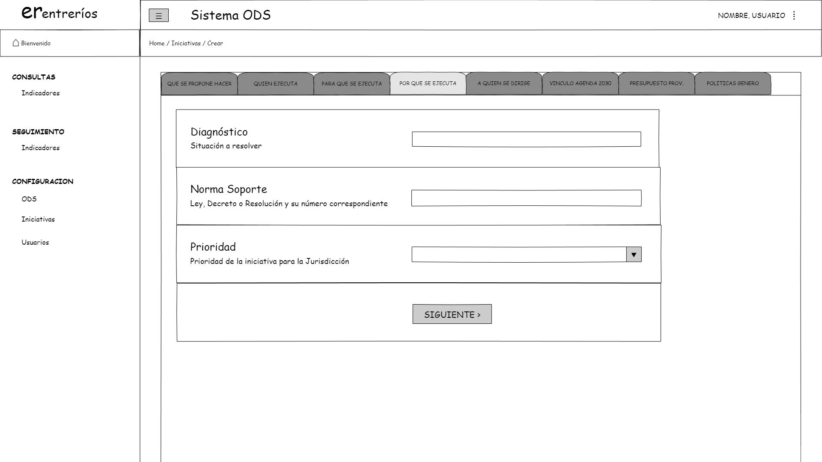
Task: Open the VINCULO AGENDA 2030 tab
Action: pos(580,83)
